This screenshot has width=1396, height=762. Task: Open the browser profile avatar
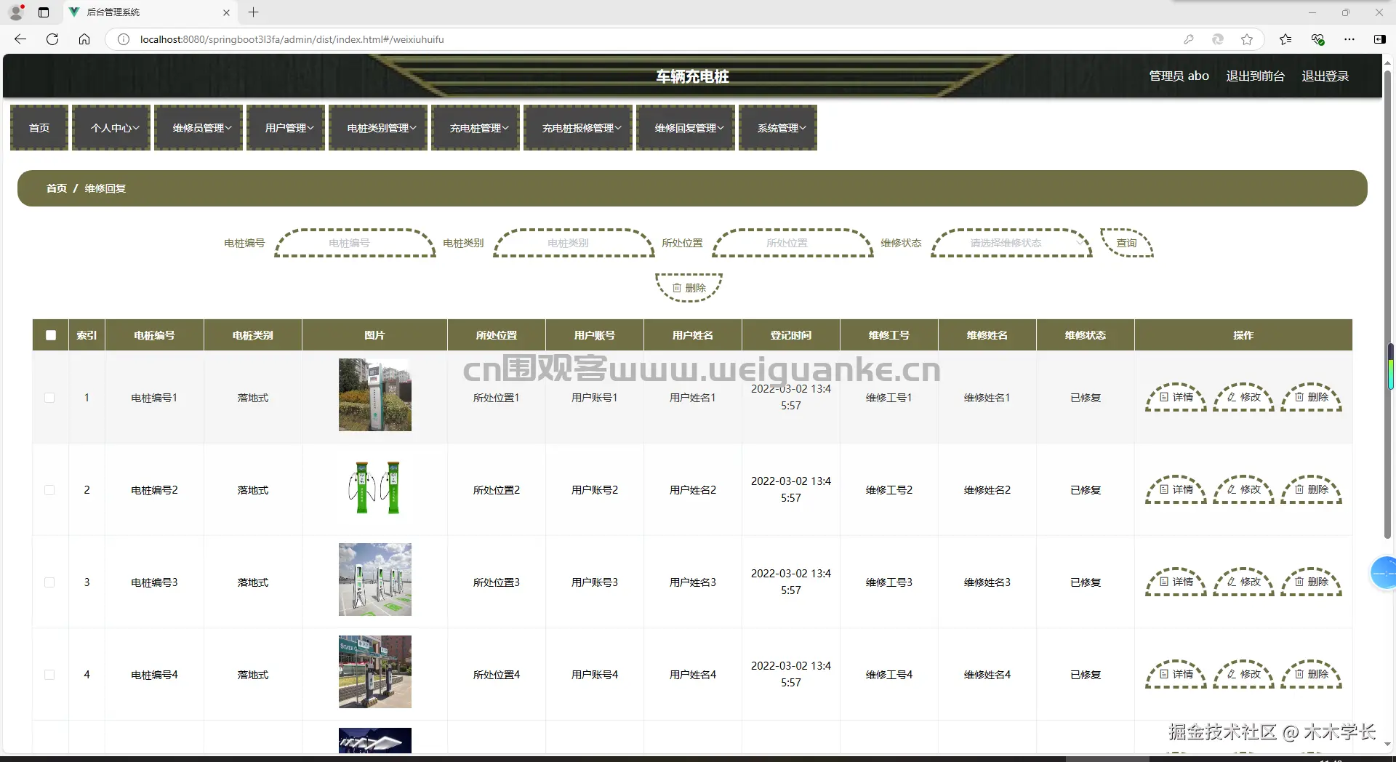[x=16, y=12]
